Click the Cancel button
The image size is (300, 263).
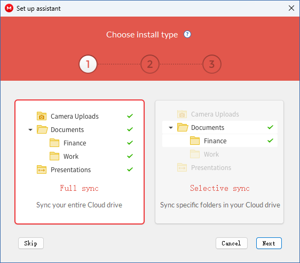[x=232, y=243]
